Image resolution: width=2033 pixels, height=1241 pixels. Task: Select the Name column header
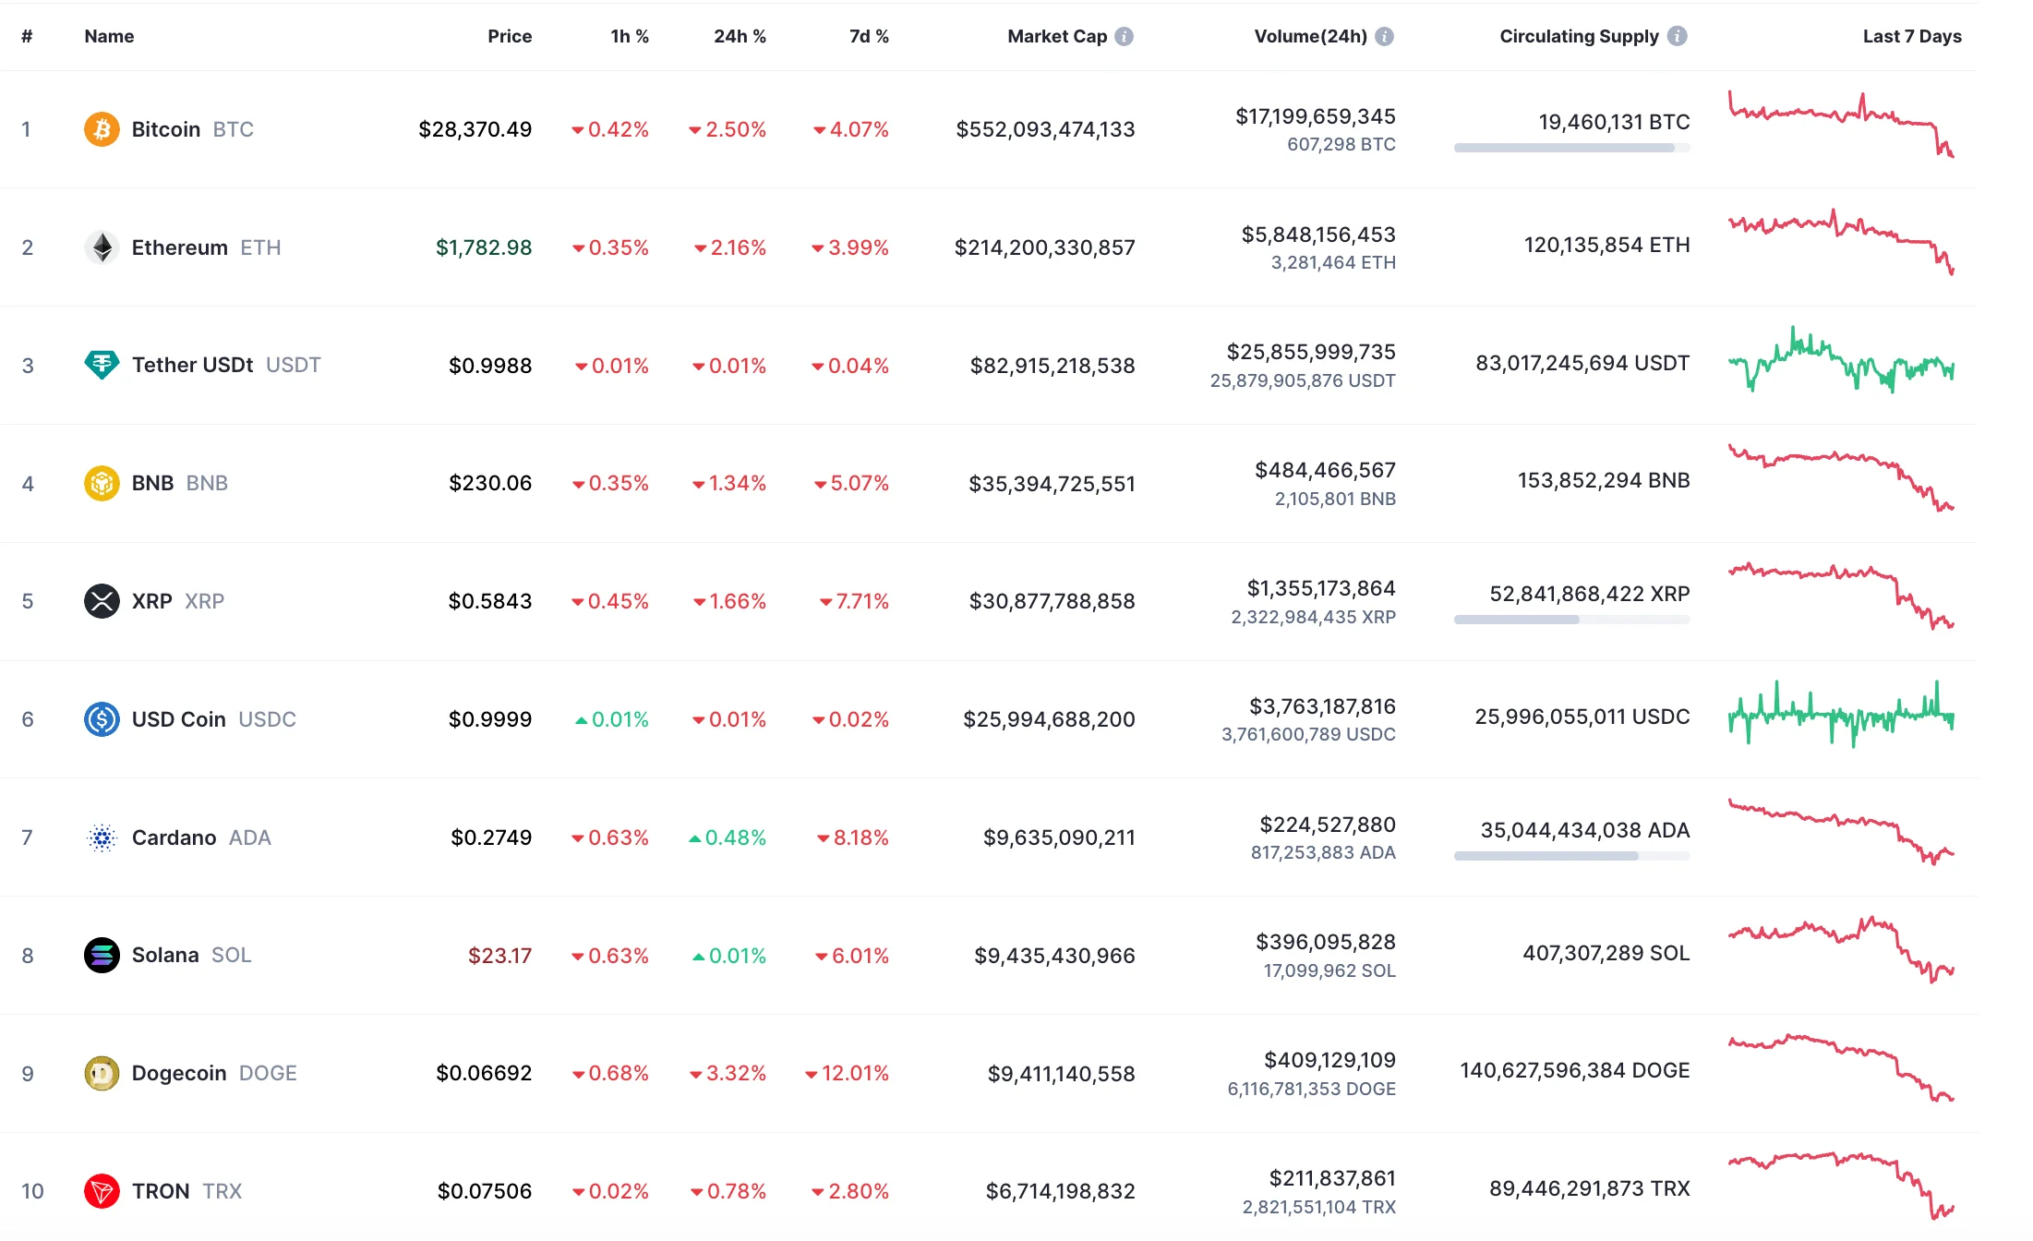pyautogui.click(x=108, y=36)
